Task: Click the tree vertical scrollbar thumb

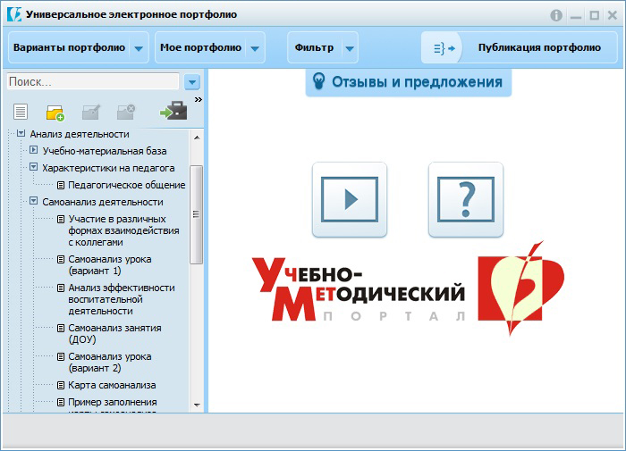Action: tap(196, 214)
